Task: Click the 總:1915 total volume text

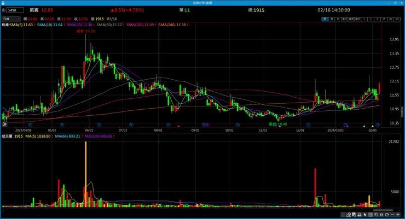Action: 256,10
